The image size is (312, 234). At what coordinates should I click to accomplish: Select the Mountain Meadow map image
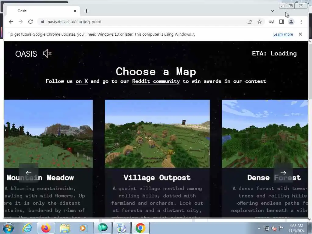[x=48, y=134]
